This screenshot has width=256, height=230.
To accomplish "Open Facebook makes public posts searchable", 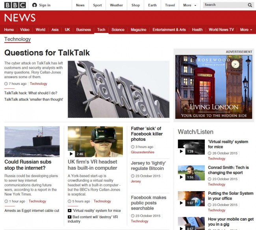I will tap(148, 203).
